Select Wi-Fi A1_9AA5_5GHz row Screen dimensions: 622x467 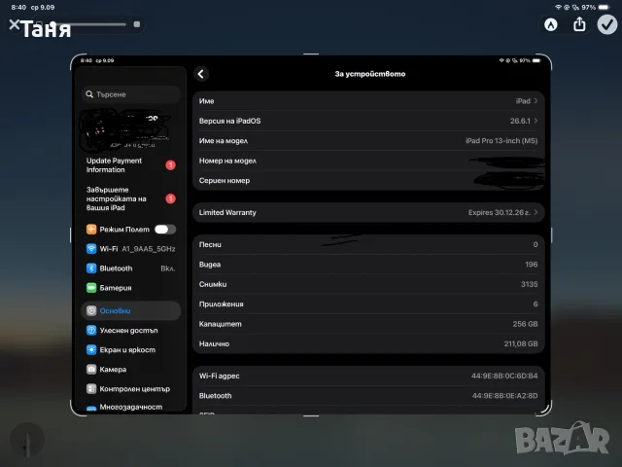tap(131, 249)
